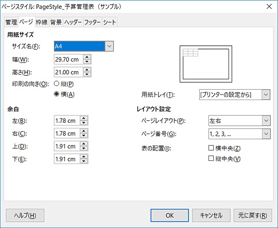Switch to the 管理 tab

pos(11,22)
